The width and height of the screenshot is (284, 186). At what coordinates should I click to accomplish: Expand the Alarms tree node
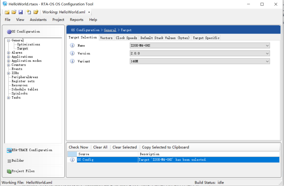pyautogui.click(x=9, y=53)
